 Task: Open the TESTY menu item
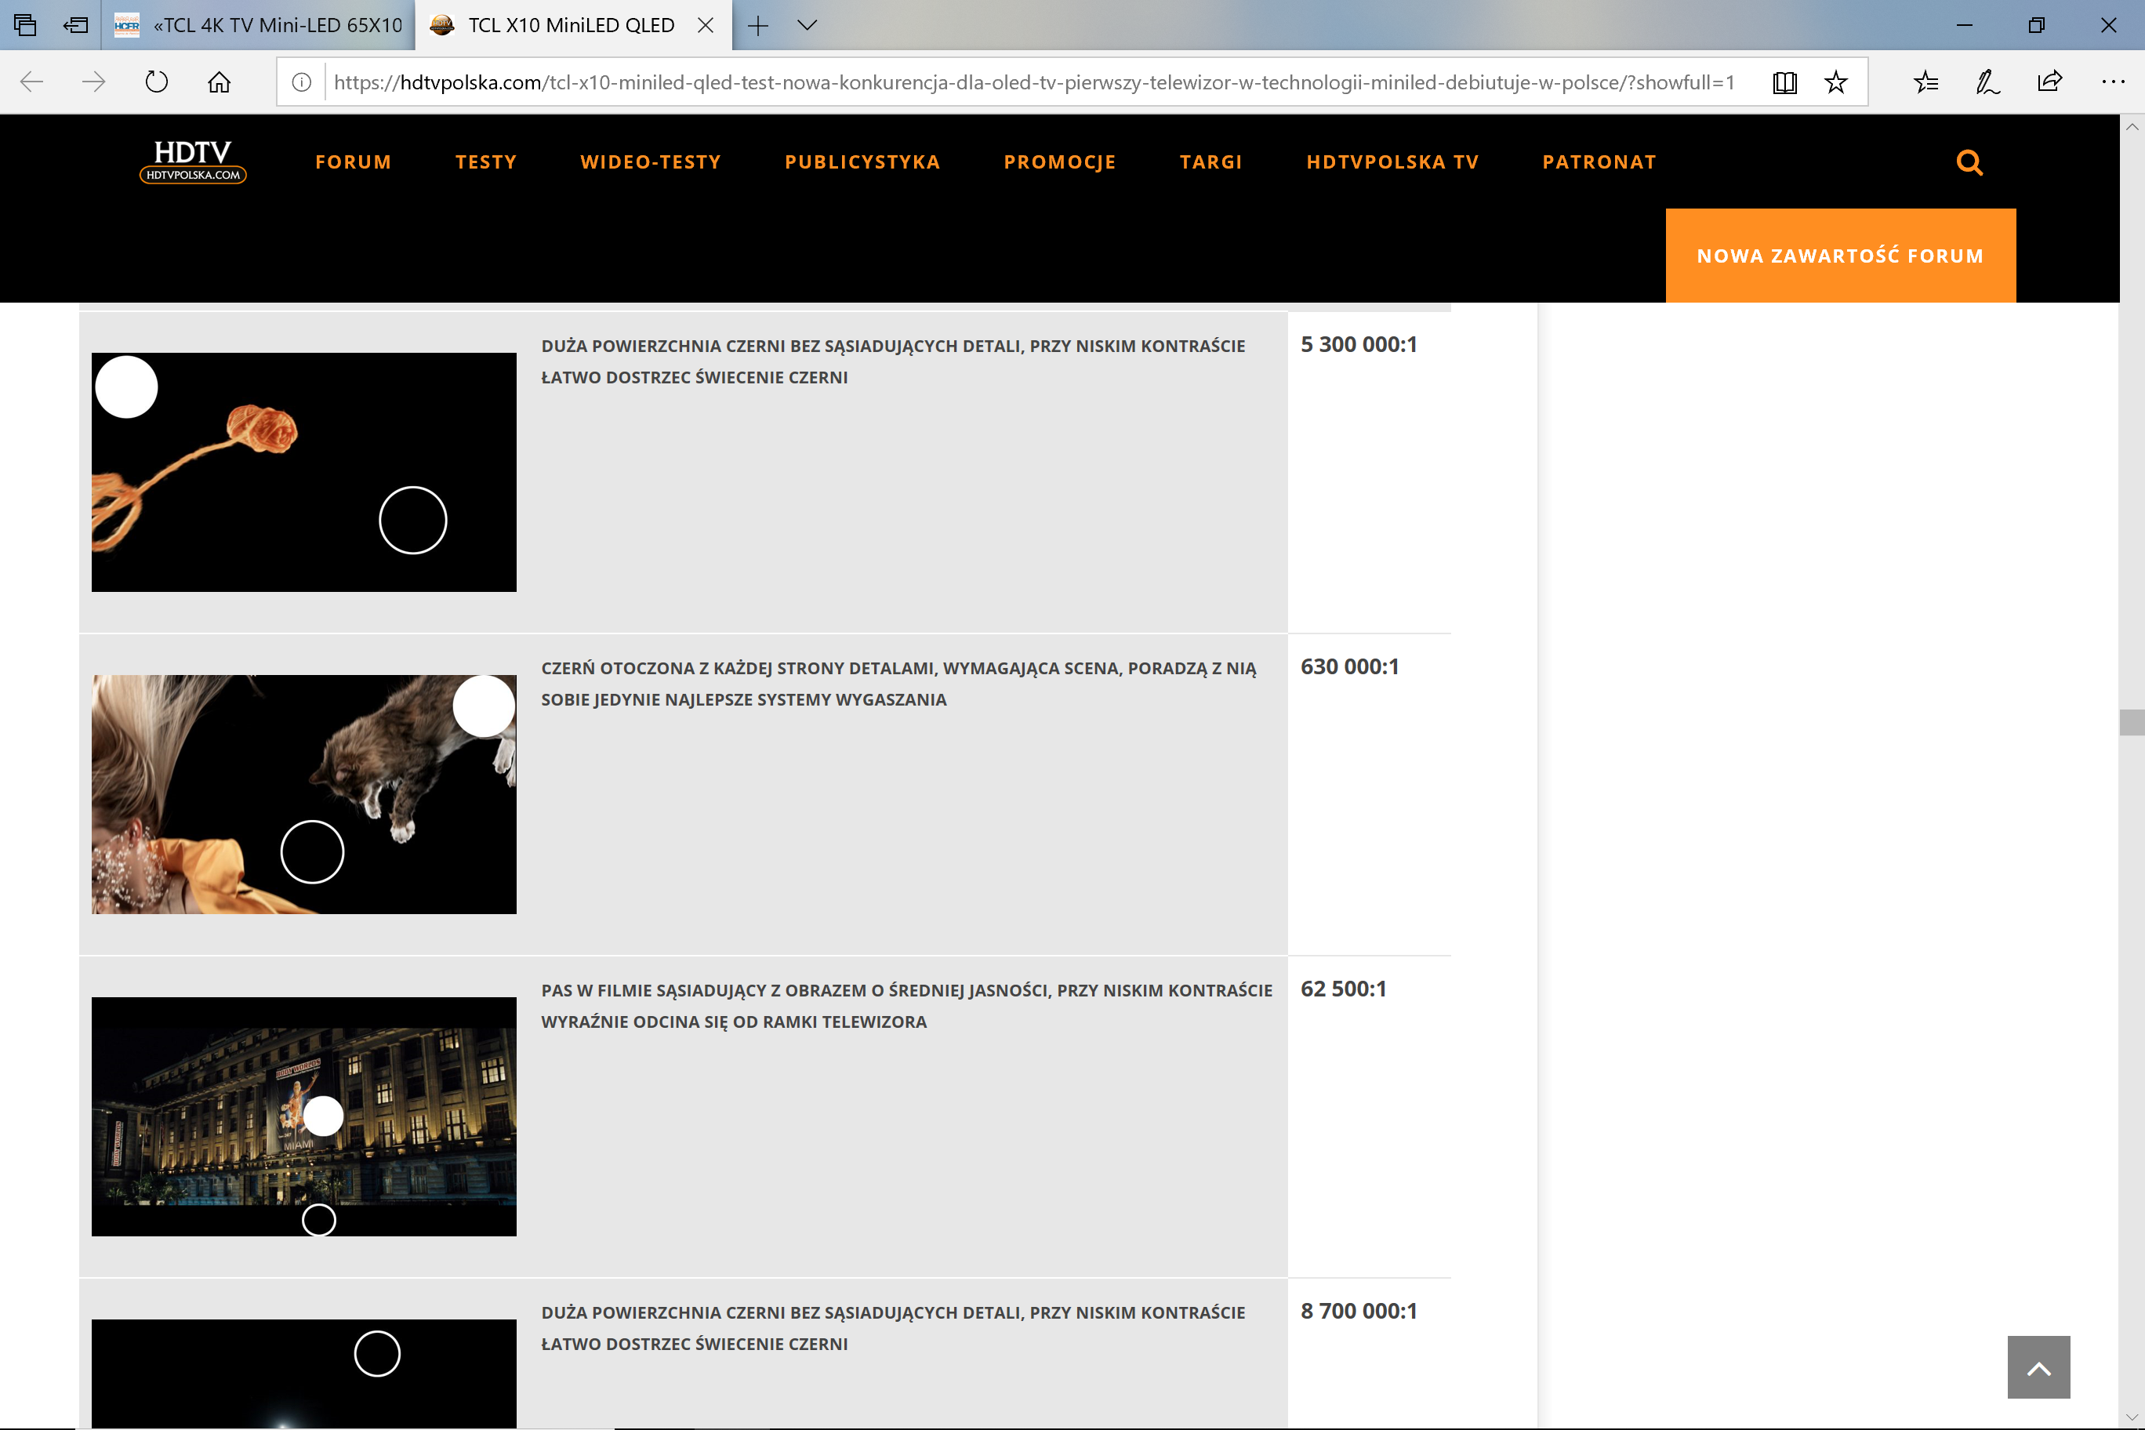pyautogui.click(x=486, y=162)
